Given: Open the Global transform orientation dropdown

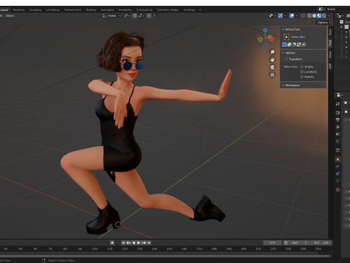Looking at the screenshot, I should click(x=112, y=16).
